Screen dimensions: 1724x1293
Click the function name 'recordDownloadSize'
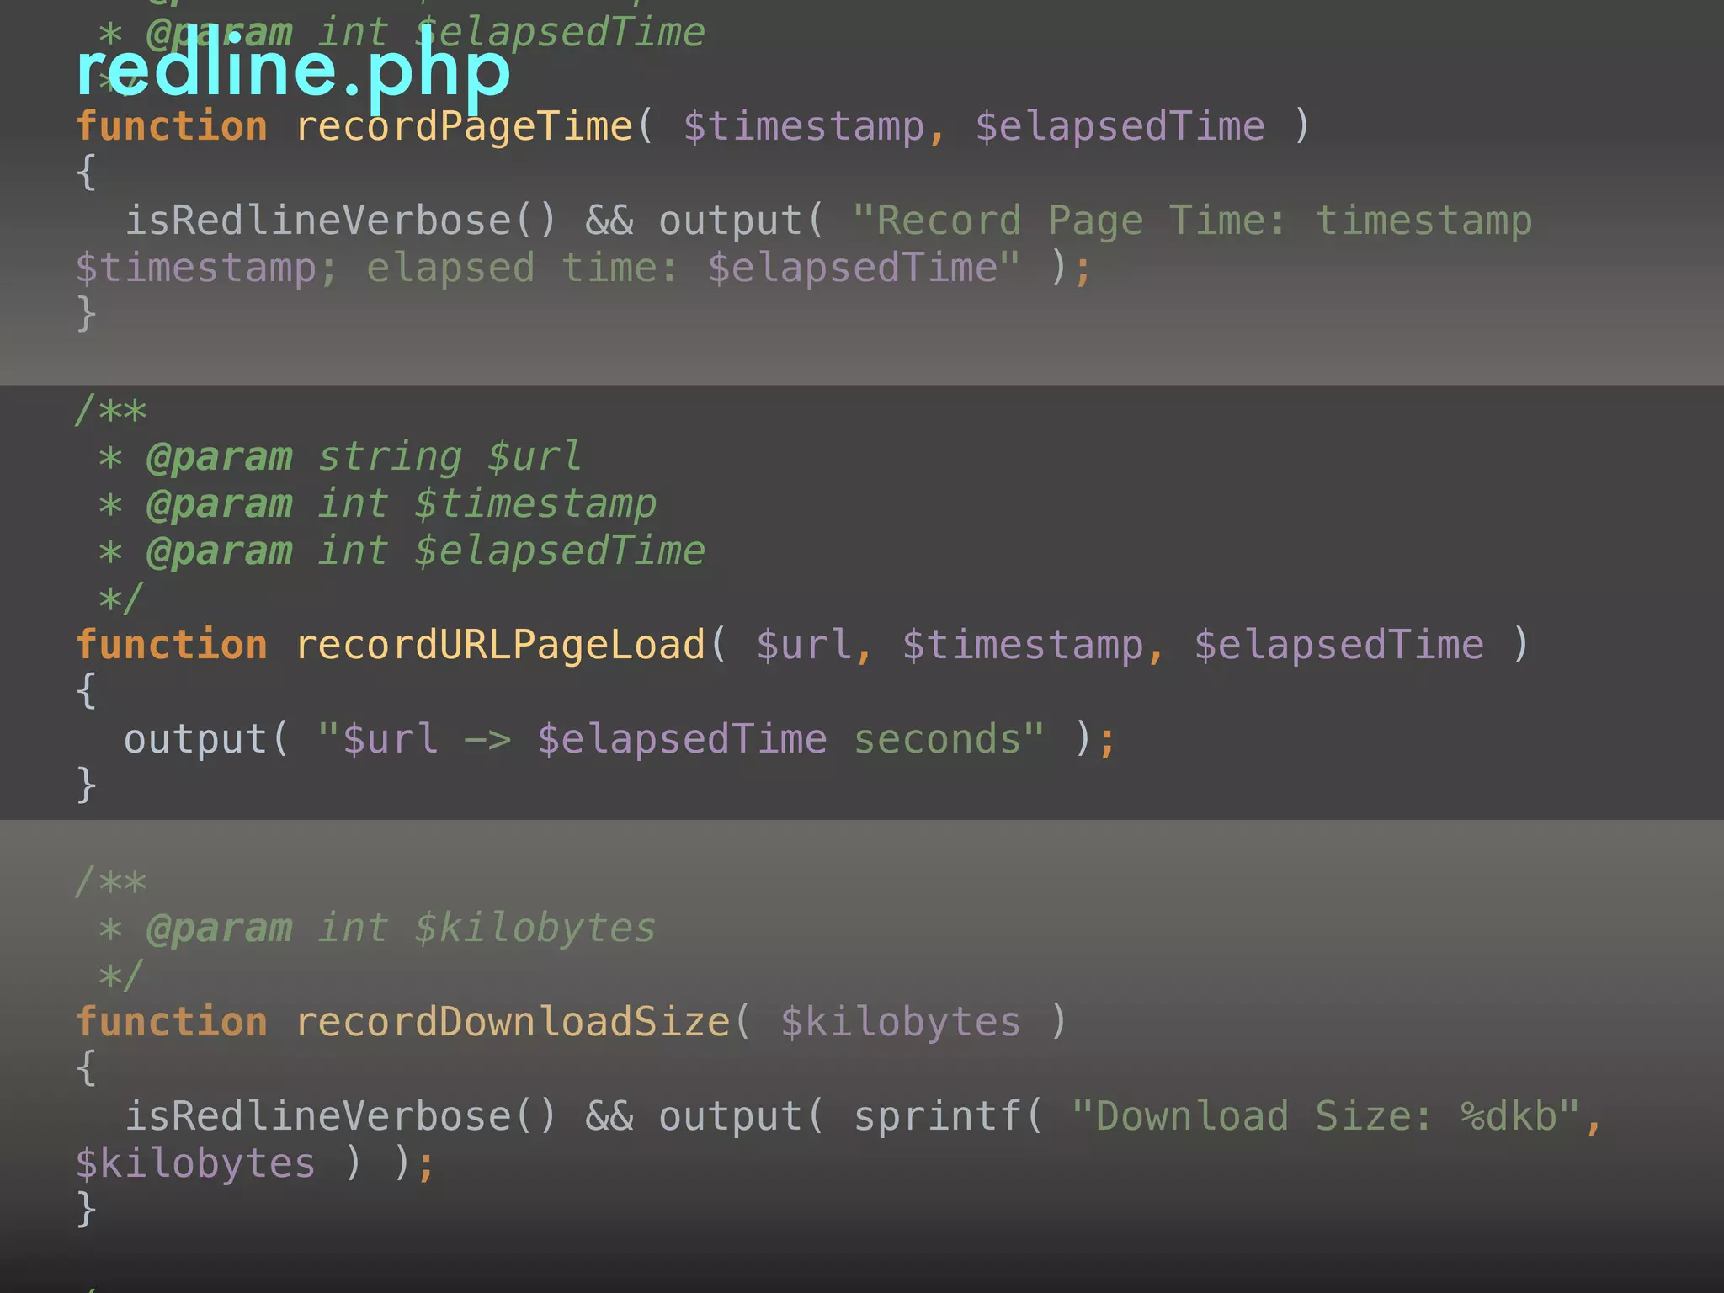[513, 1023]
